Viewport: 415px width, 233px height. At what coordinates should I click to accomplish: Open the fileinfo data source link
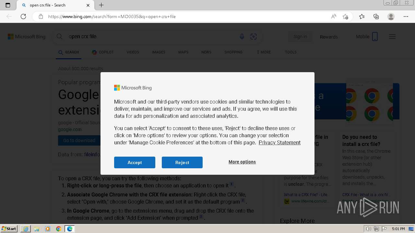(92, 154)
